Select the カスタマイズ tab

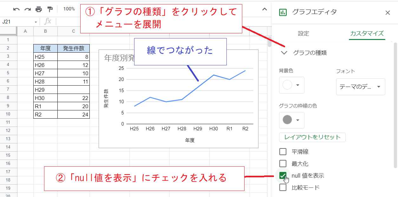pos(367,33)
